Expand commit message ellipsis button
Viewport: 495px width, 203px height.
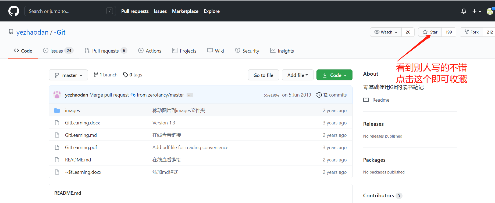tap(190, 95)
